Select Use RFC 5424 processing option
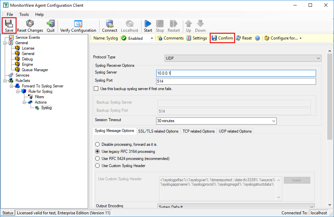The width and height of the screenshot is (334, 217). click(x=97, y=159)
